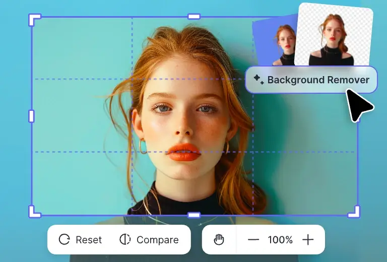Open the Compare view
The image size is (387, 262).
(149, 239)
